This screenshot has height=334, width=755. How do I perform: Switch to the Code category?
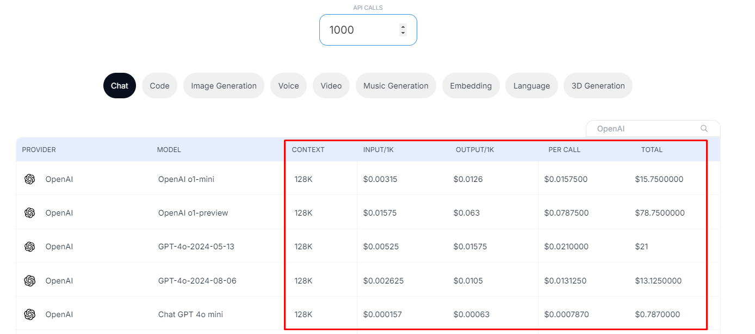(x=160, y=86)
